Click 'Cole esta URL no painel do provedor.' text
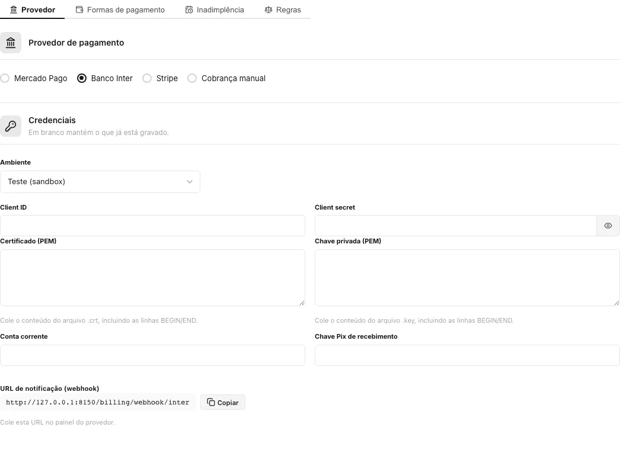This screenshot has width=620, height=453. (57, 422)
